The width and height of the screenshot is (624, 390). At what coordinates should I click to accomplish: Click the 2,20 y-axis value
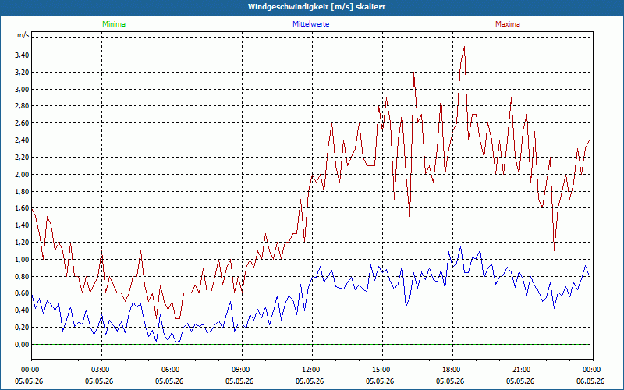22,158
